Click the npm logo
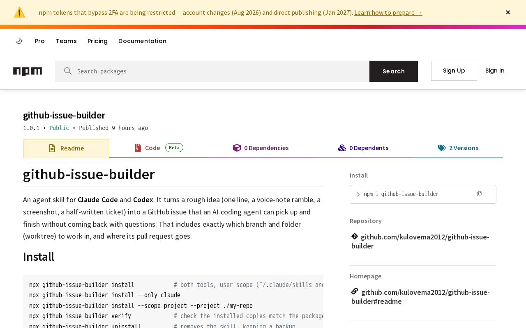Screen dimensions: 526x328 28,71
